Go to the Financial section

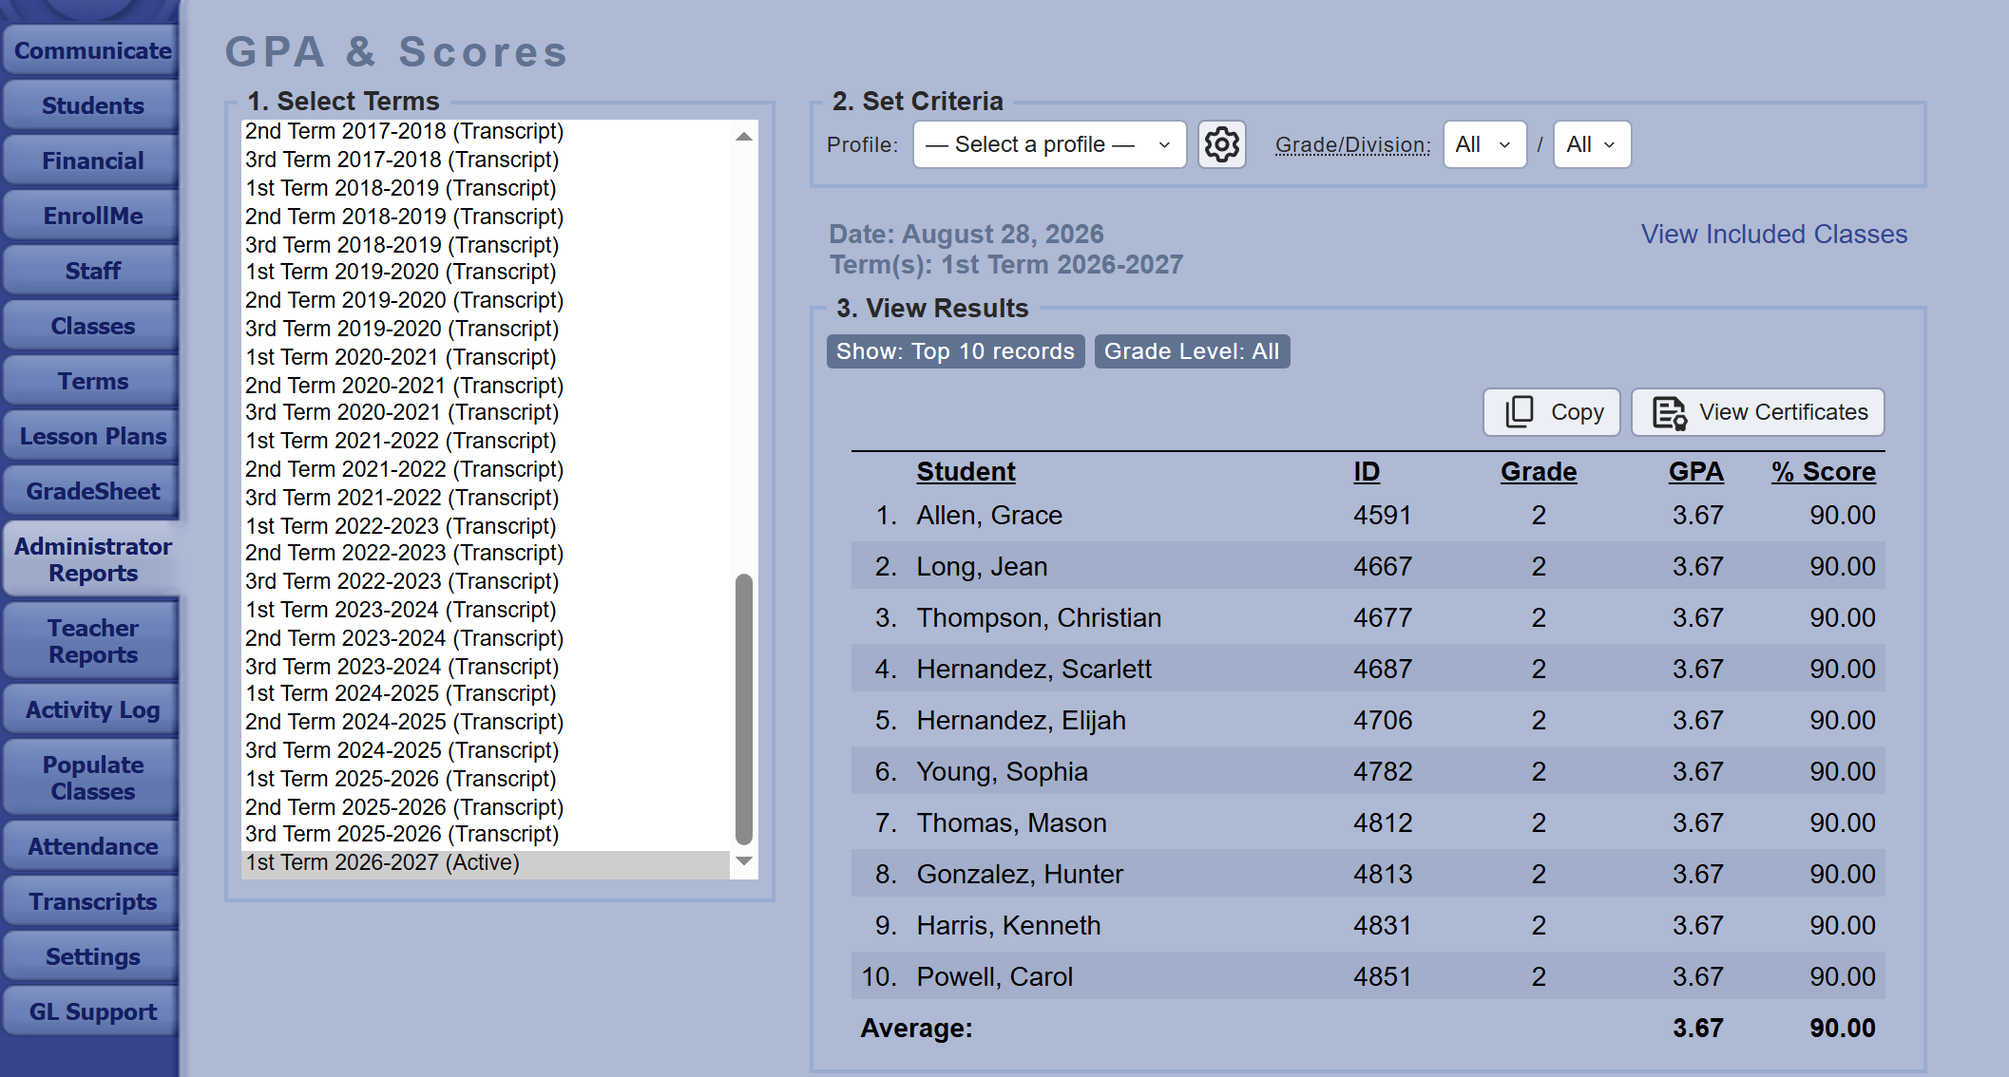click(92, 161)
